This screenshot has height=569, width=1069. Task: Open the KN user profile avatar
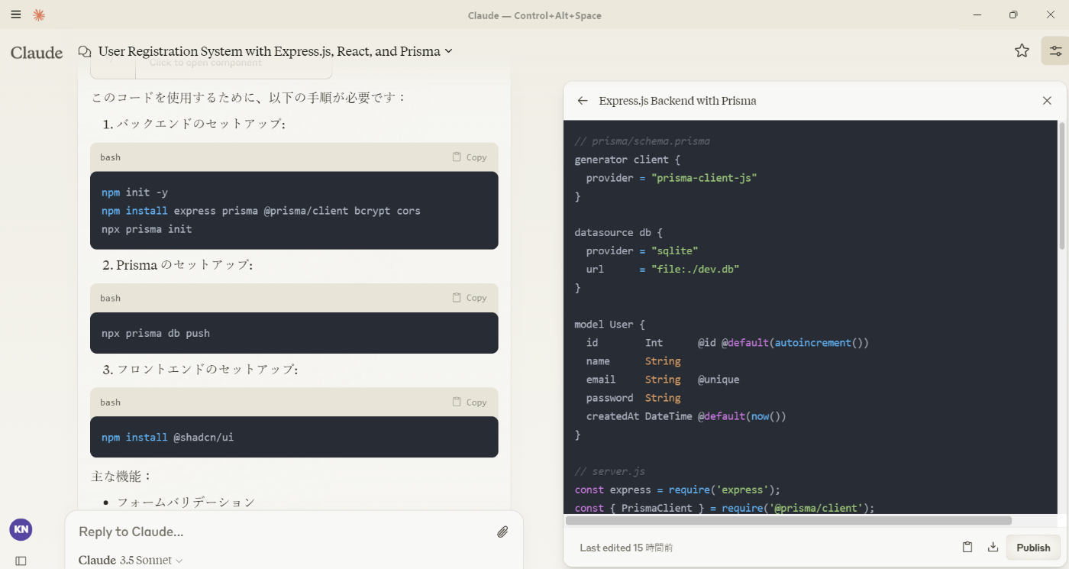pyautogui.click(x=21, y=529)
